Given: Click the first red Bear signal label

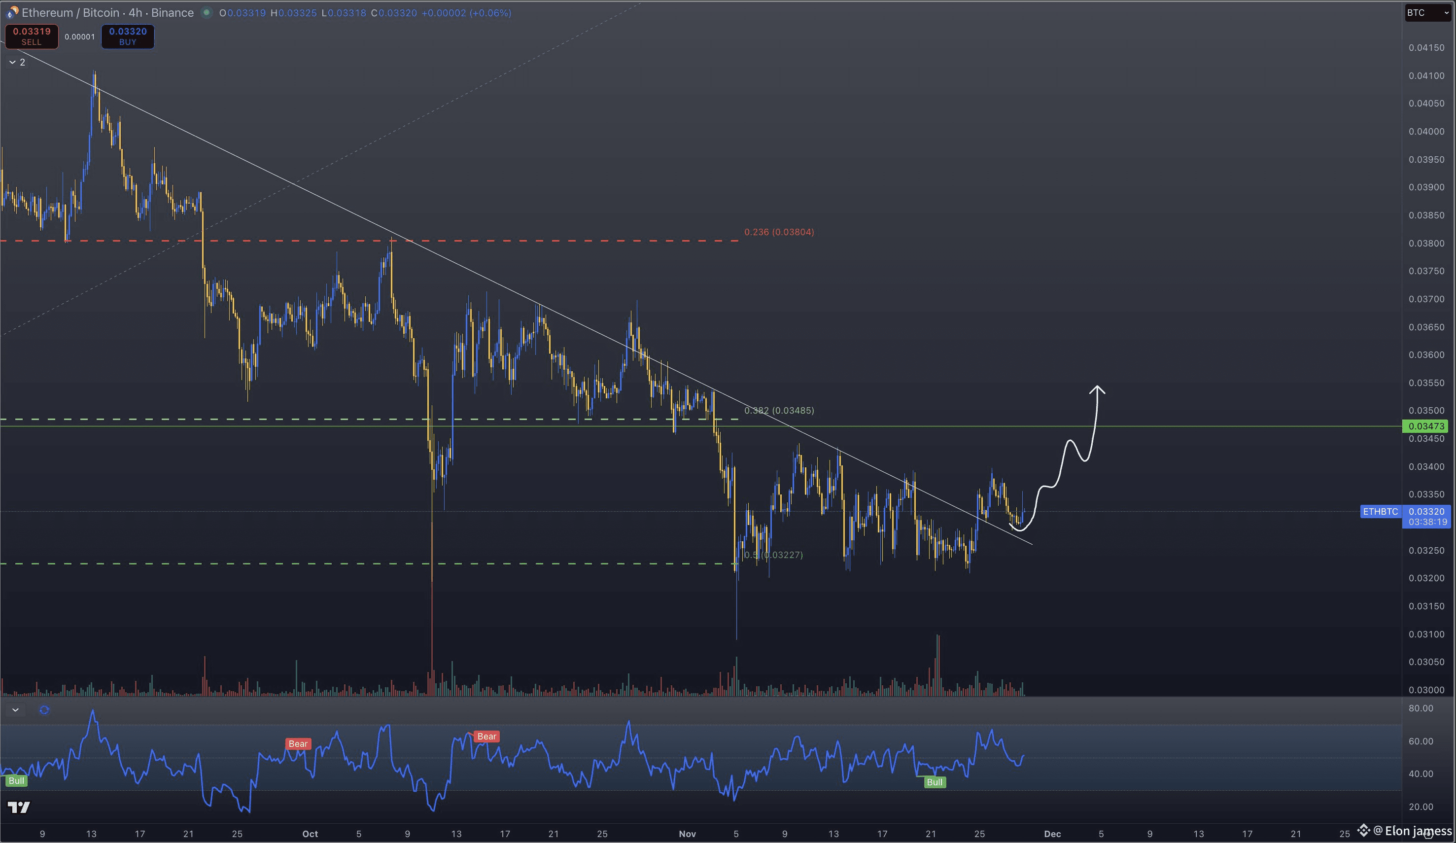Looking at the screenshot, I should point(298,743).
